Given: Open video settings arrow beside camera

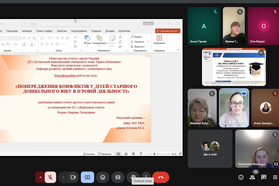Looking at the screenshot, I should (x=63, y=177).
